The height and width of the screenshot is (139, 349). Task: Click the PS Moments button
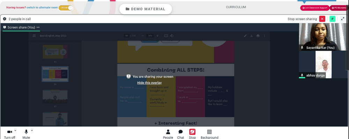point(339,8)
